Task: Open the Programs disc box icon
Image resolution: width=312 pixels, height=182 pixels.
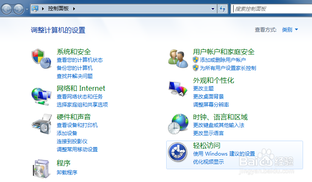Action: pos(41,169)
